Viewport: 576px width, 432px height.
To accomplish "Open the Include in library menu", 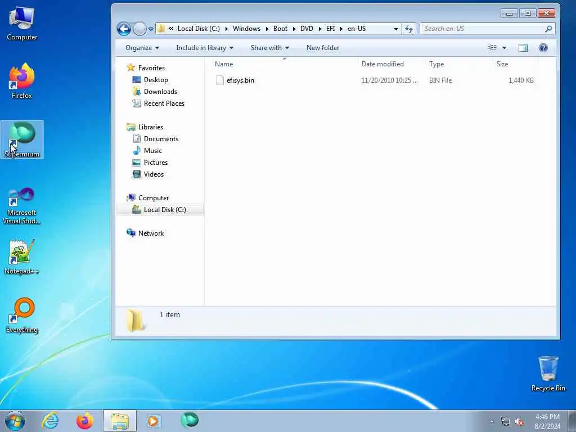I will pos(205,48).
